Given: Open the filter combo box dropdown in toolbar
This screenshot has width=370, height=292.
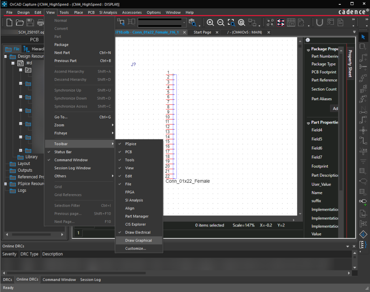Looking at the screenshot, I should coord(184,22).
